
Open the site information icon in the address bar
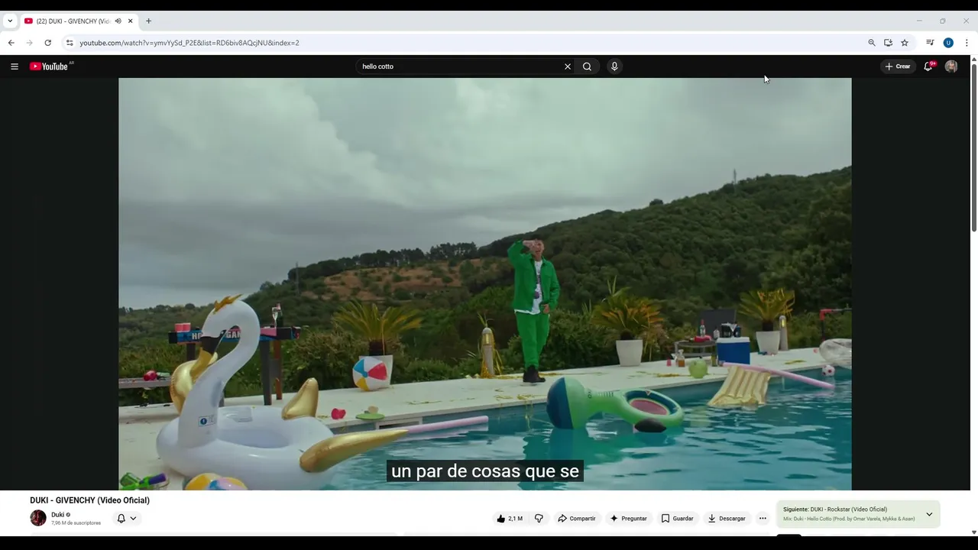point(70,43)
